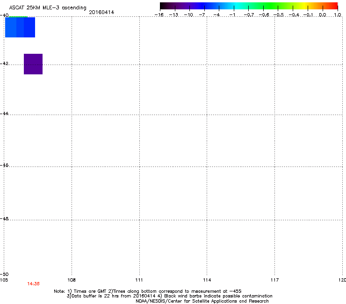Click the longitude axis label 117
Viewport: 346px width, 304px height.
click(x=274, y=280)
